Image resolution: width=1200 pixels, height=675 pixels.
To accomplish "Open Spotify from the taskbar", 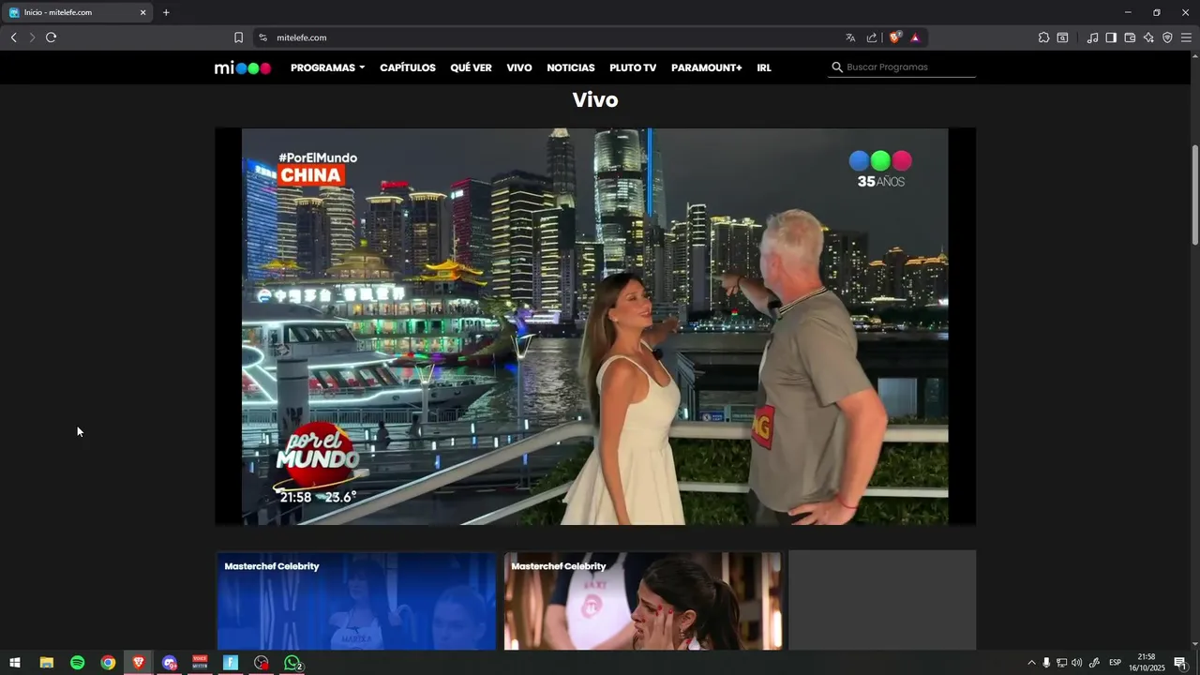I will (x=77, y=663).
